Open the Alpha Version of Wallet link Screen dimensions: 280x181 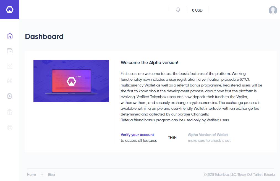tap(208, 135)
